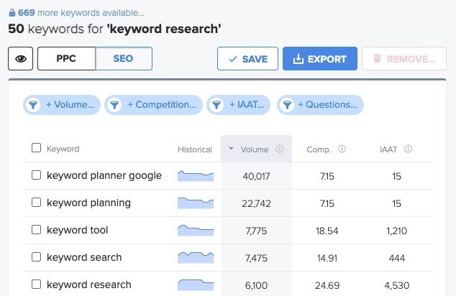Click the Remove button
This screenshot has width=456, height=296.
coord(403,59)
